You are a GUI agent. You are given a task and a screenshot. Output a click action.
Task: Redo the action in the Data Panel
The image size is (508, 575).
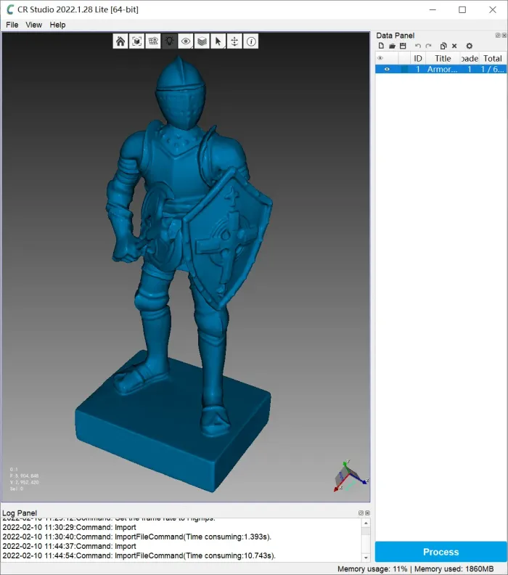point(428,46)
